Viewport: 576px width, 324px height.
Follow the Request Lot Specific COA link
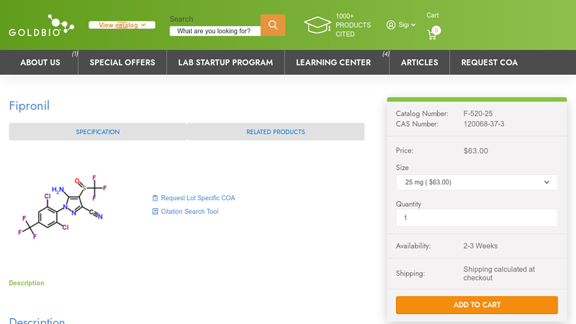click(x=198, y=198)
